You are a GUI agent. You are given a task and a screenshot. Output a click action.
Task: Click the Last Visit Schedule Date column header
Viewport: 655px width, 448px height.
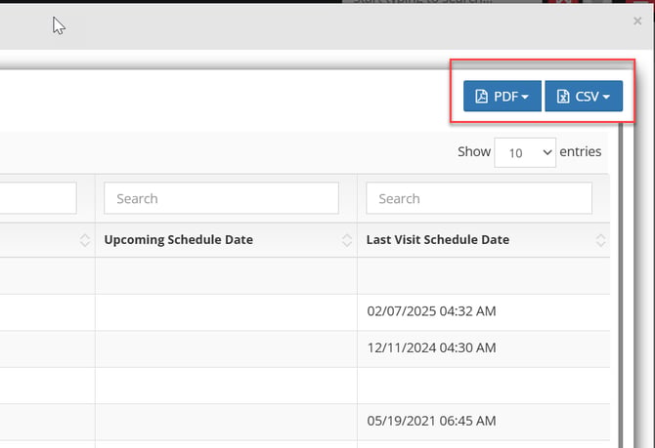click(438, 240)
